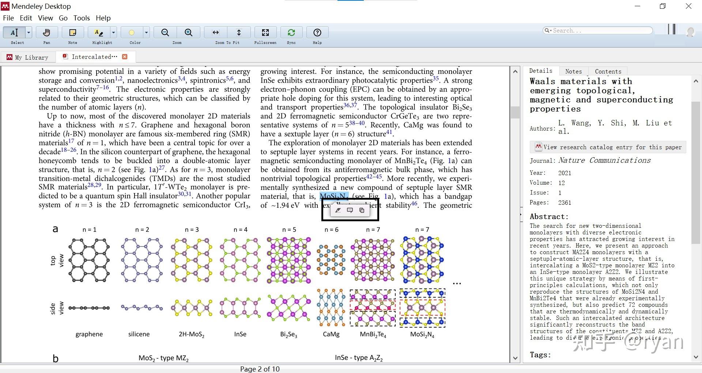
Task: Select the Intercalated document tab
Action: [94, 57]
